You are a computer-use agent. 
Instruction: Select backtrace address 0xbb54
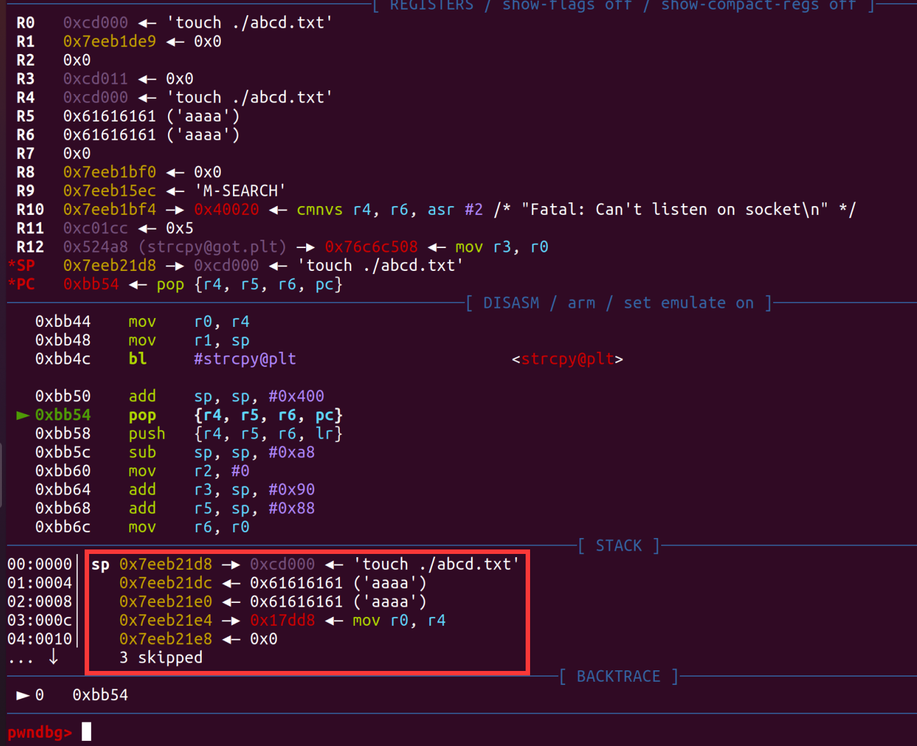(101, 695)
